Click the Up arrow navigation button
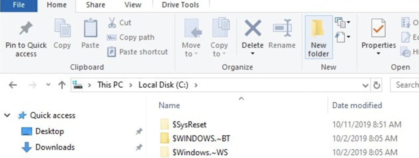The image size is (419, 158). (x=62, y=85)
